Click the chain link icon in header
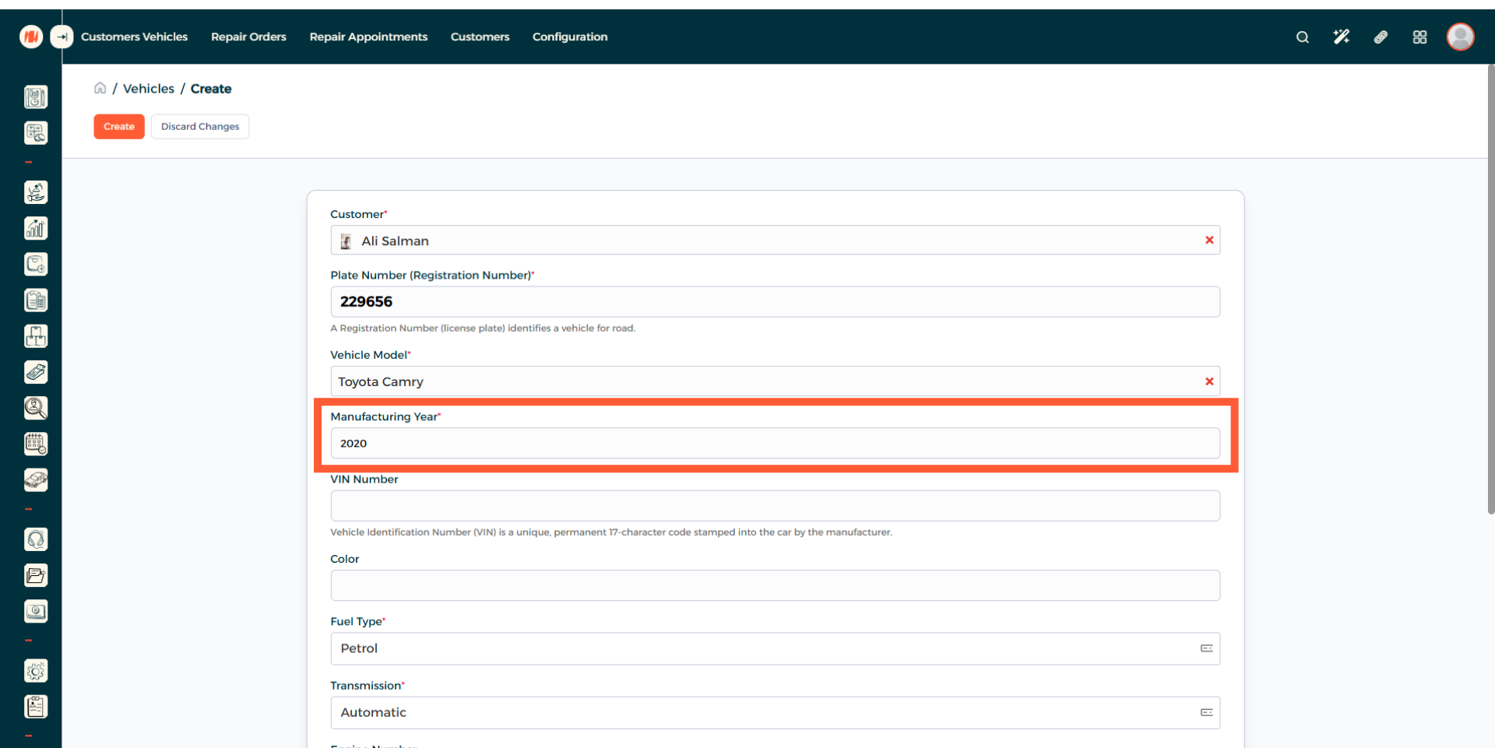Screen dimensions: 1495x748 (1381, 37)
